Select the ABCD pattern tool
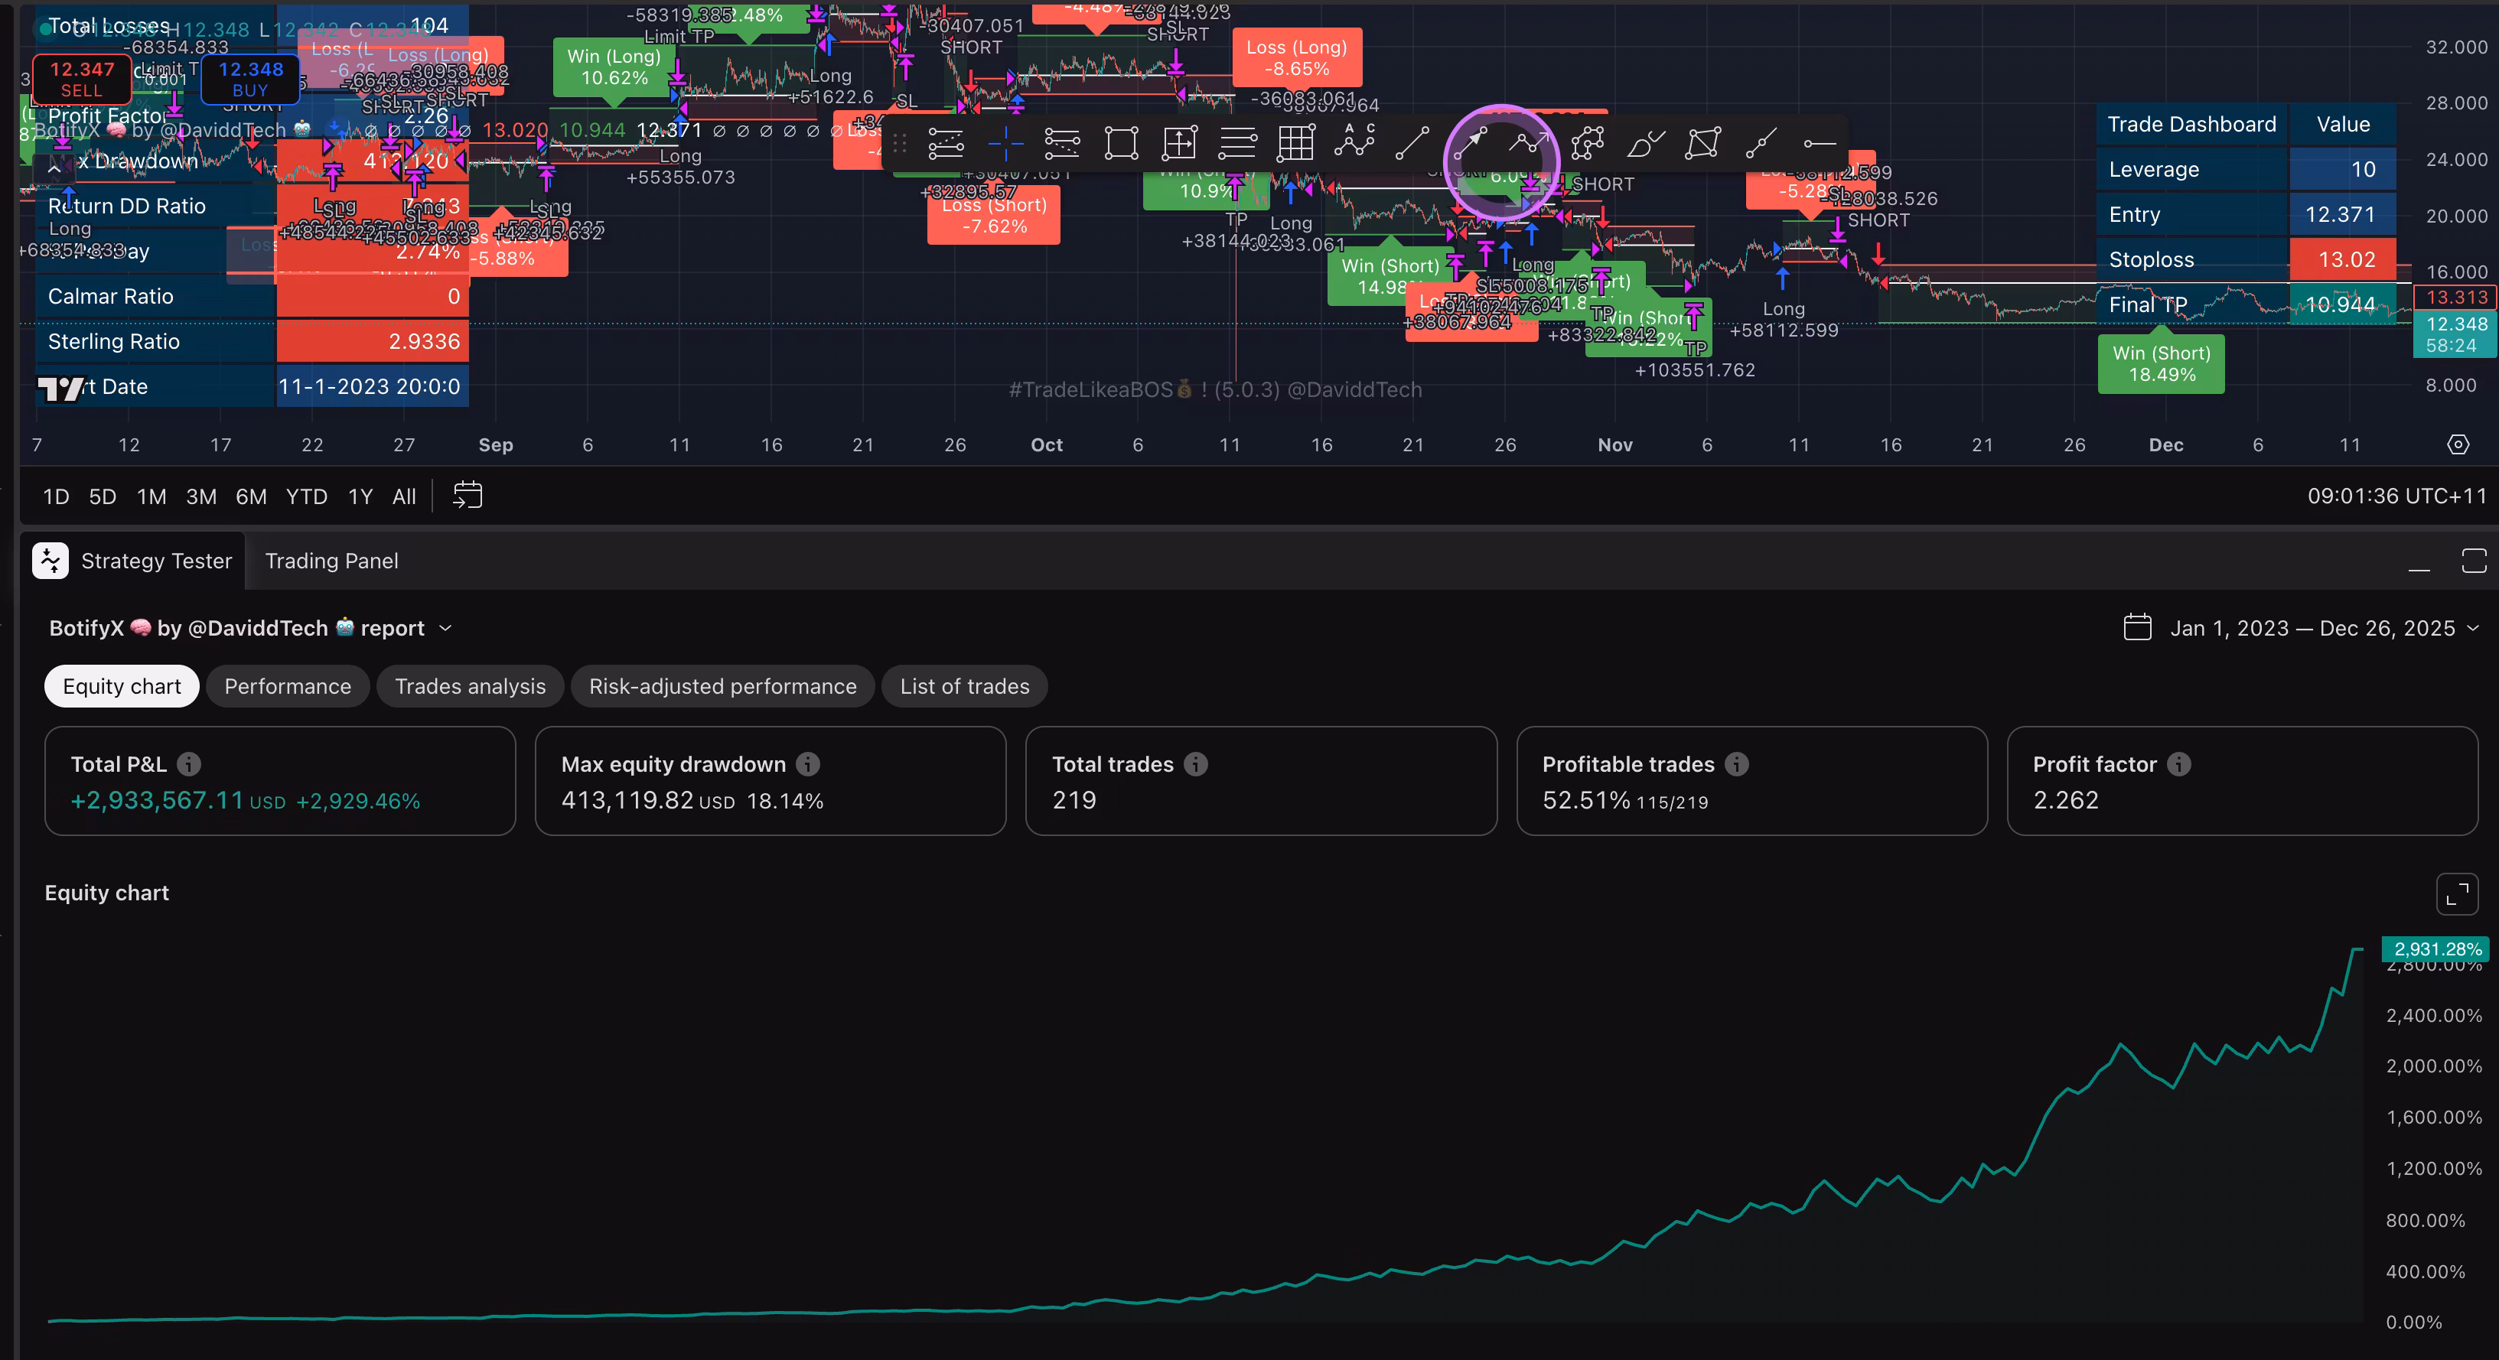 (1354, 142)
